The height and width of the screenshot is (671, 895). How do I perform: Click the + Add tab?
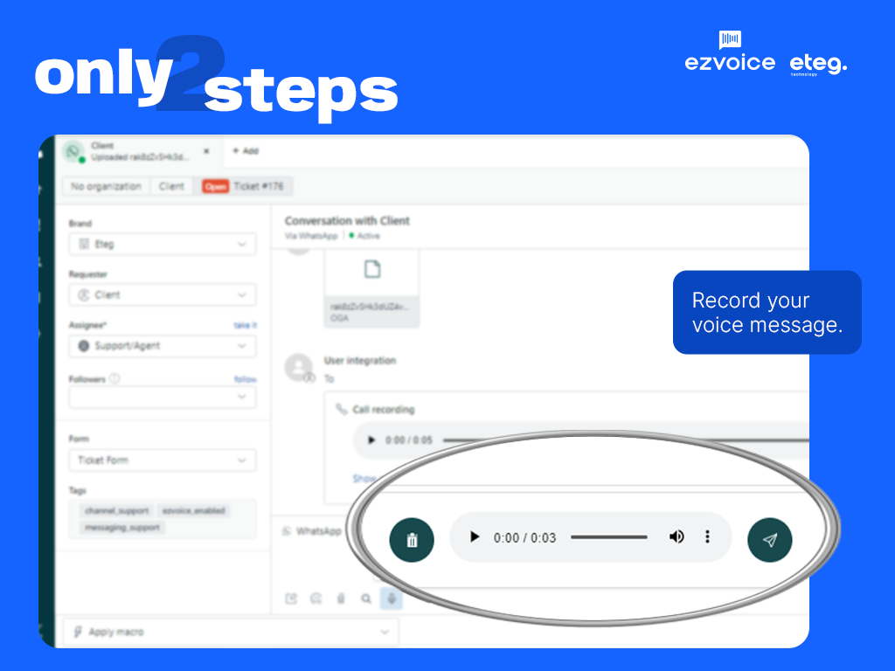[245, 151]
